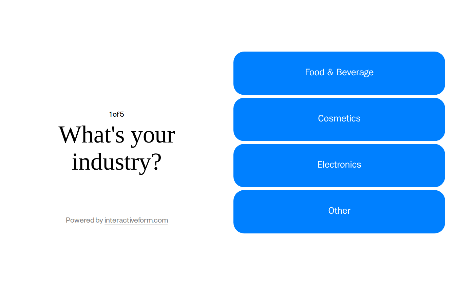This screenshot has width=456, height=285.
Task: Click the 'What's your industry?' heading
Action: pyautogui.click(x=116, y=148)
